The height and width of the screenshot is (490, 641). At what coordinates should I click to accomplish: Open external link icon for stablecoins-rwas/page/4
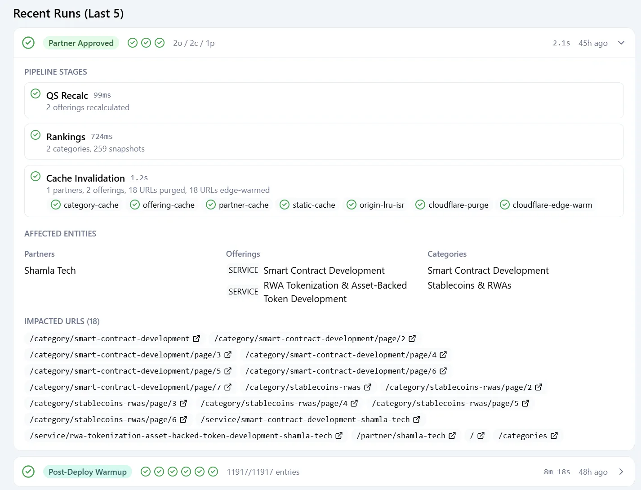point(354,403)
